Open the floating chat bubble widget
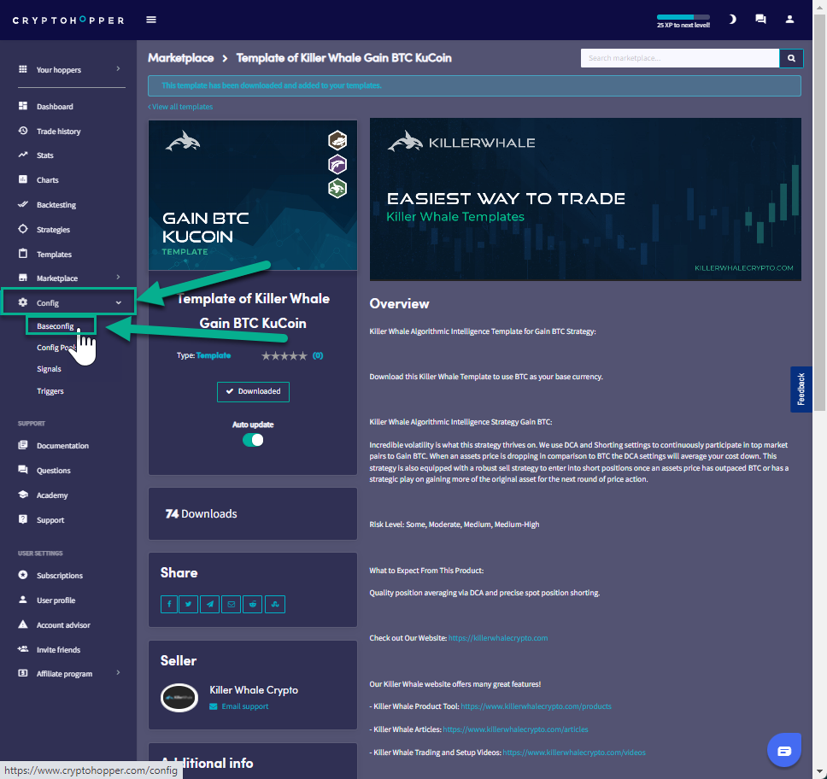Screen dimensions: 827x779 click(x=784, y=750)
